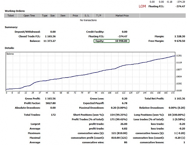Screen dimensions: 187x145
Task: Click the T / P column header
Action: pos(99,16)
